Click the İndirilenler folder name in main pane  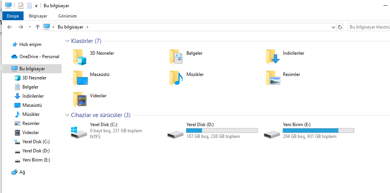click(294, 53)
